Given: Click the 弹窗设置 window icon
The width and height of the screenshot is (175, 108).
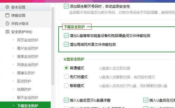Looking at the screenshot, I should pyautogui.click(x=7, y=15).
